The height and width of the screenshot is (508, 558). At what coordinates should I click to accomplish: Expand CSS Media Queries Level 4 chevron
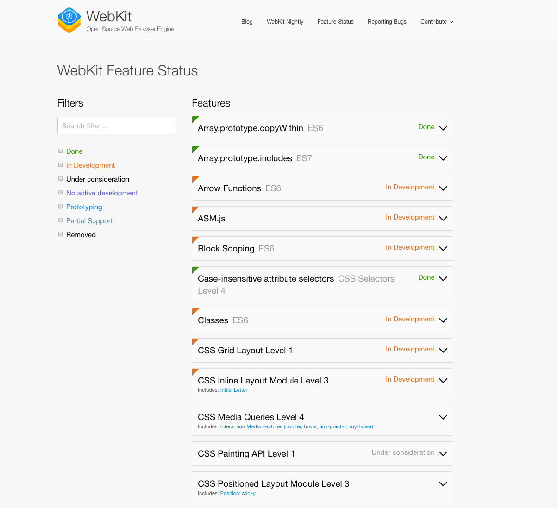443,417
